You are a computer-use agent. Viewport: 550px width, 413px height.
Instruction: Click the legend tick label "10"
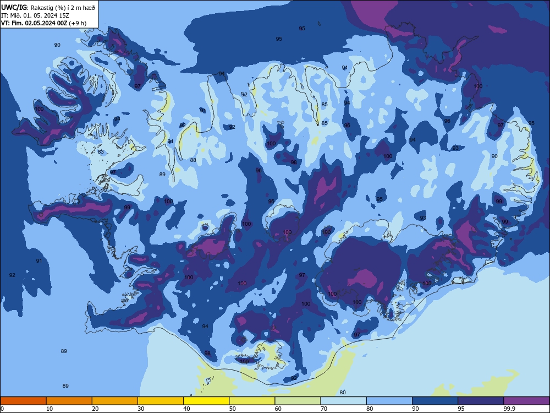[x=50, y=409]
